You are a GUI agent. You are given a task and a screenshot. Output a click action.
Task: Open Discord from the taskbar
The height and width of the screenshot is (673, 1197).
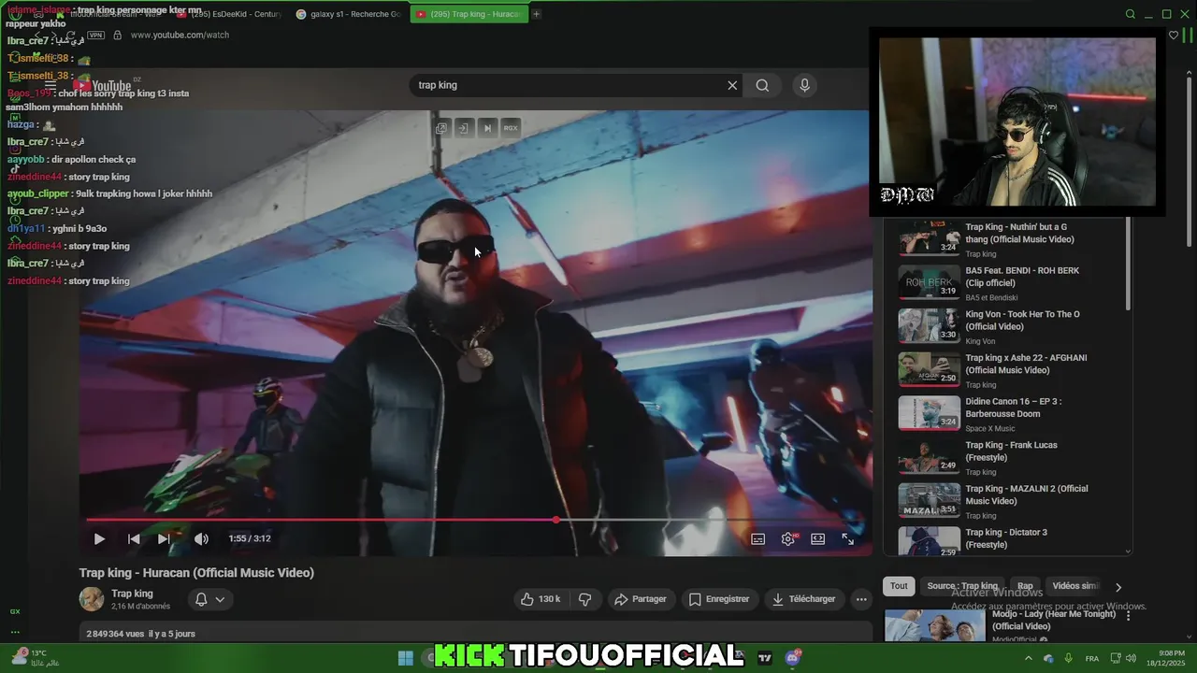794,658
